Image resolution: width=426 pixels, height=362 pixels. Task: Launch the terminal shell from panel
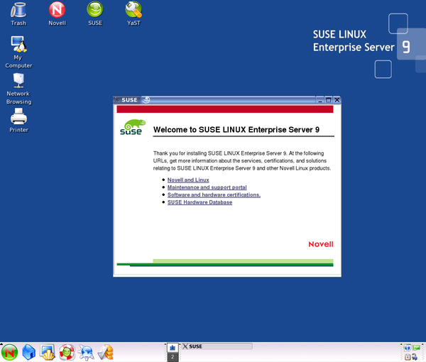click(48, 353)
